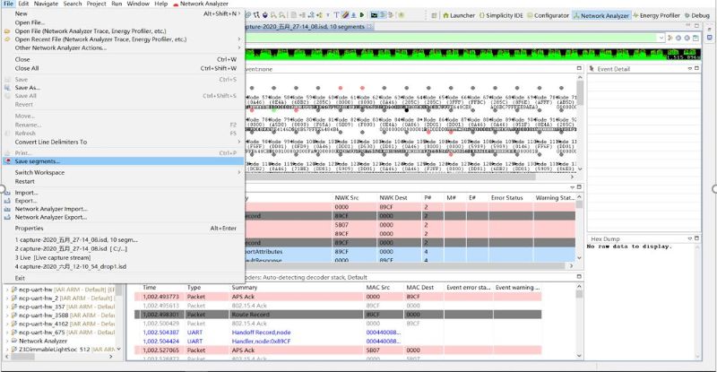Expand Open Recent File submenu
This screenshot has width=717, height=372.
pos(238,39)
